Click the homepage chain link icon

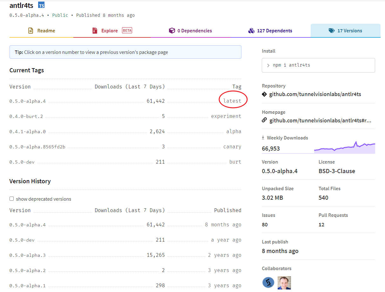(x=264, y=120)
